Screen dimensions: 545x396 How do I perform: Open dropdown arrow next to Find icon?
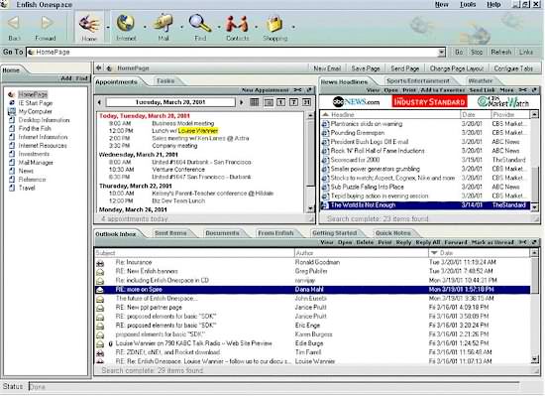[x=219, y=27]
